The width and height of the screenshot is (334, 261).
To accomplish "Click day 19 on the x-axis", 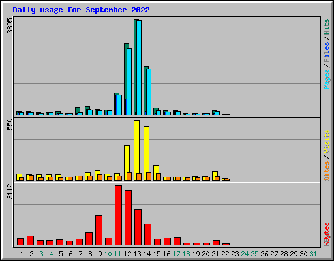I will pos(196,254).
